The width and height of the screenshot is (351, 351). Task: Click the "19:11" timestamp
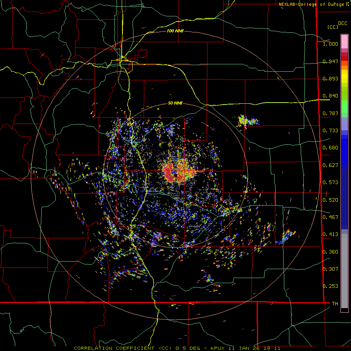coord(271,348)
